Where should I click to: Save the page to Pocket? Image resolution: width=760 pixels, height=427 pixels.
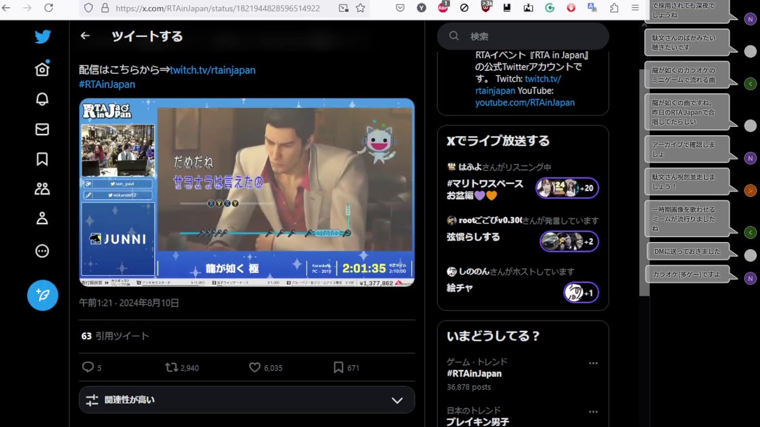point(400,8)
